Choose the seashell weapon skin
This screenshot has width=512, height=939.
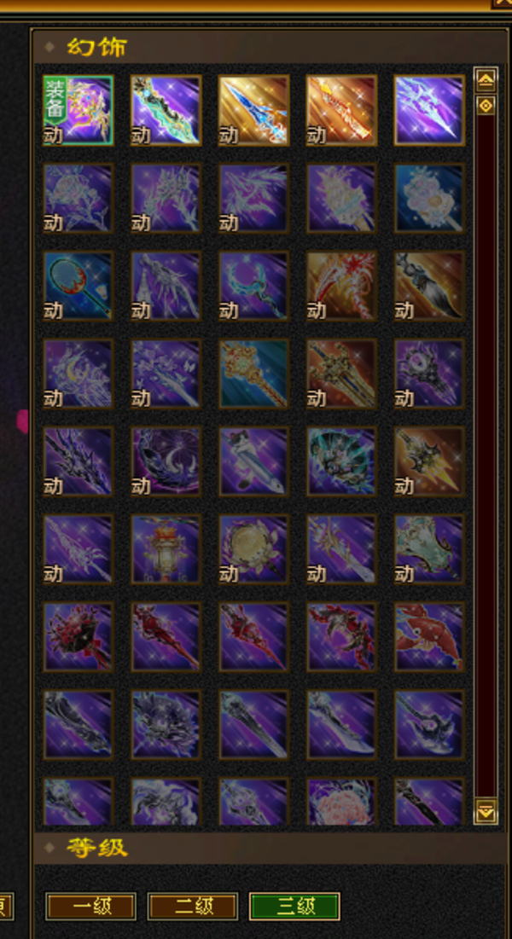(x=341, y=461)
